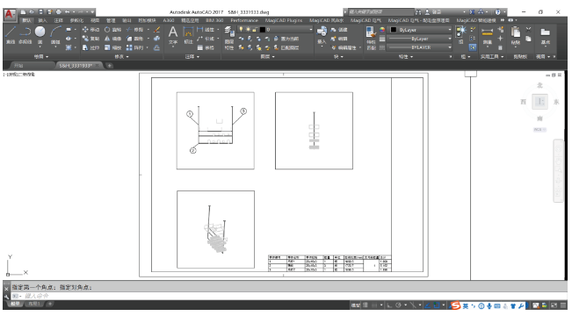Toggle the model/paper space status button
572x316 pixels.
point(356,305)
